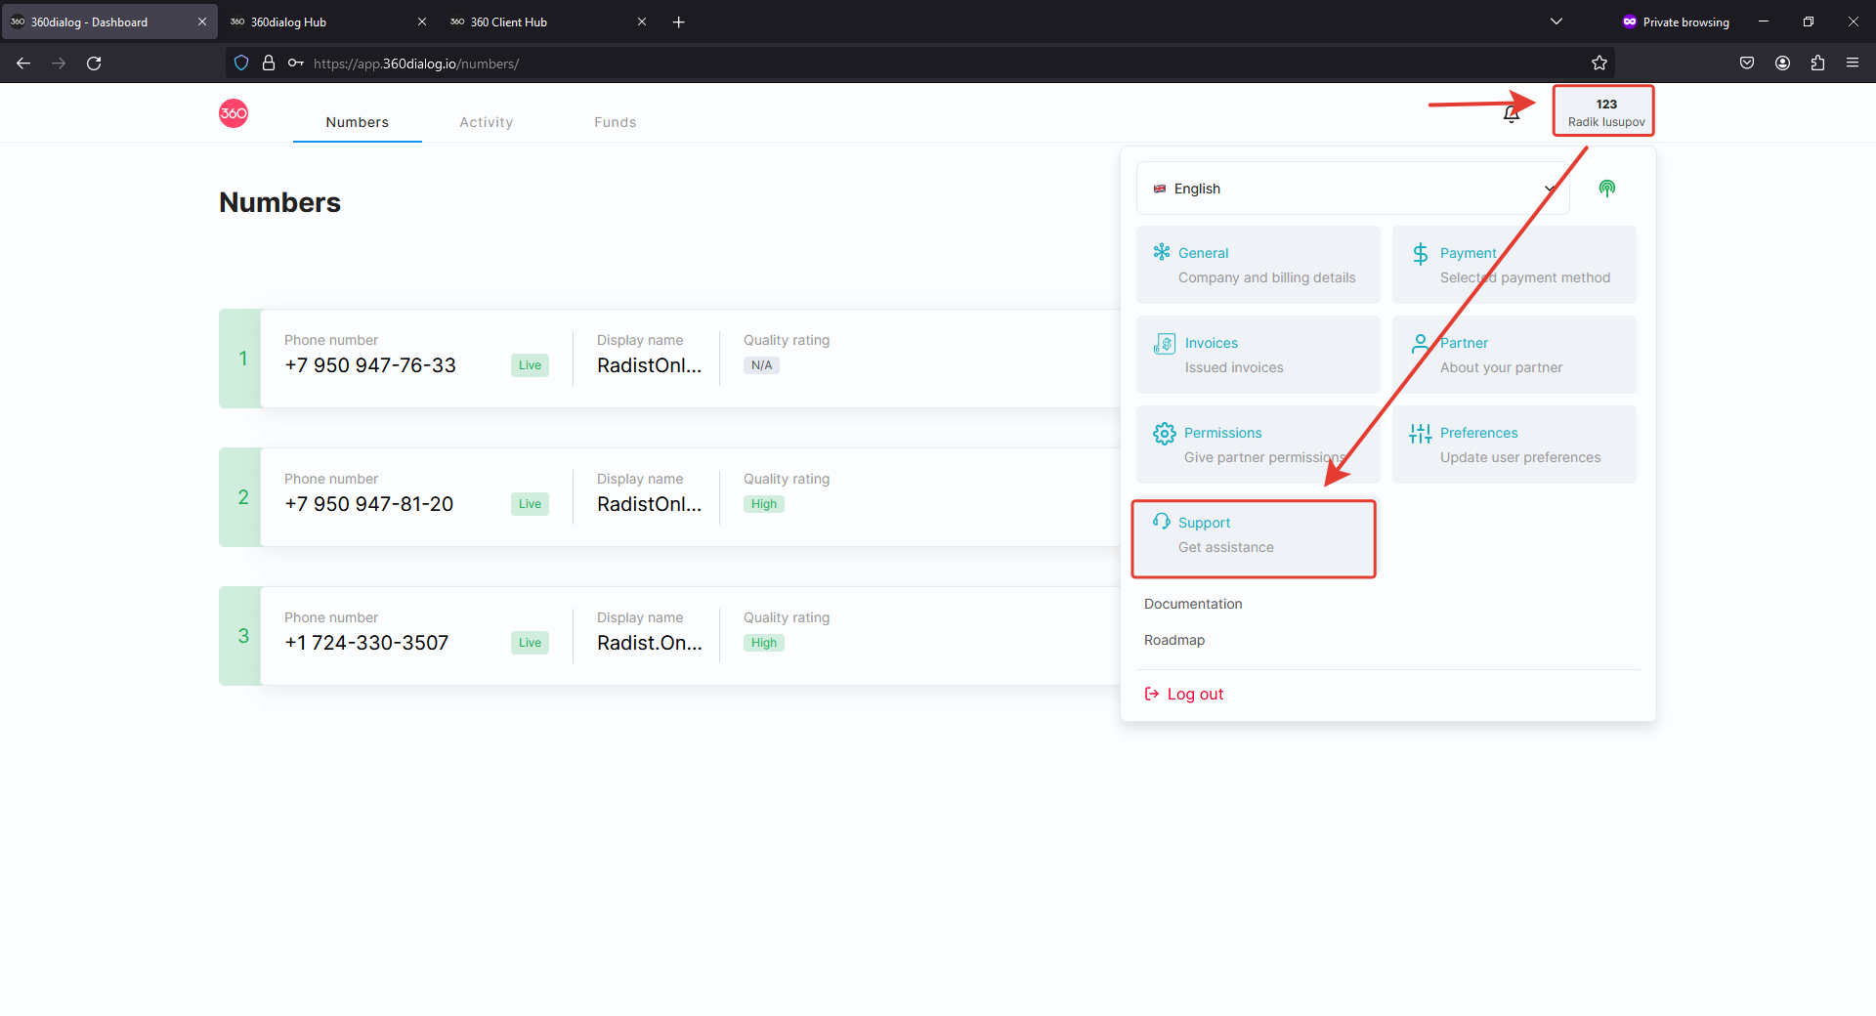The image size is (1876, 1016).
Task: Click the Private browsing indicator
Action: click(1676, 21)
